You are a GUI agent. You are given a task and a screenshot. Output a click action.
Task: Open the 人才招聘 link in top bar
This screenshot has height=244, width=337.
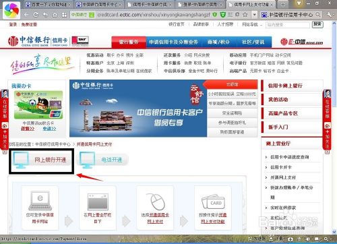[225, 24]
